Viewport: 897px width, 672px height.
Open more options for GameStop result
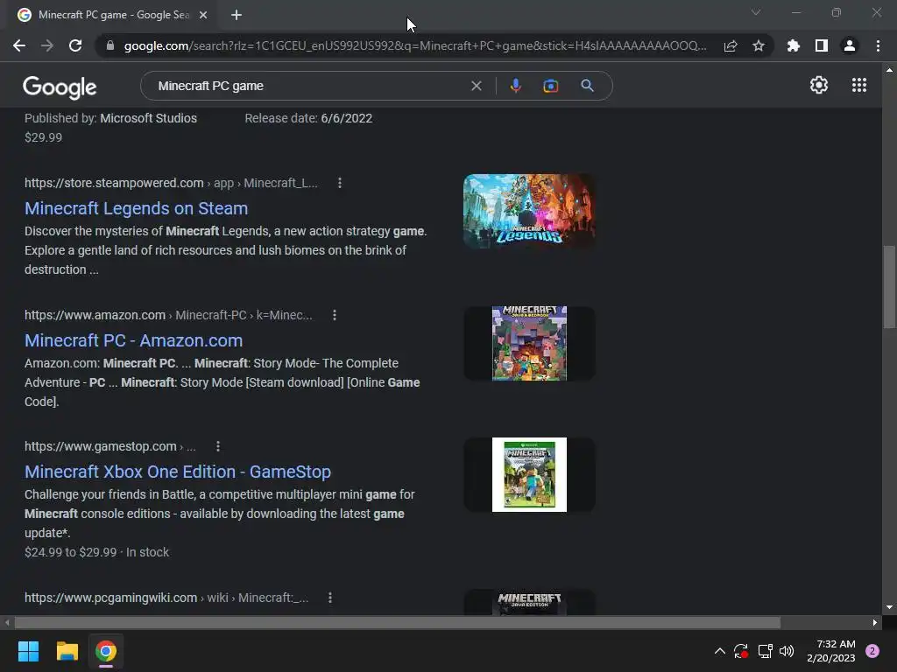[x=218, y=446]
